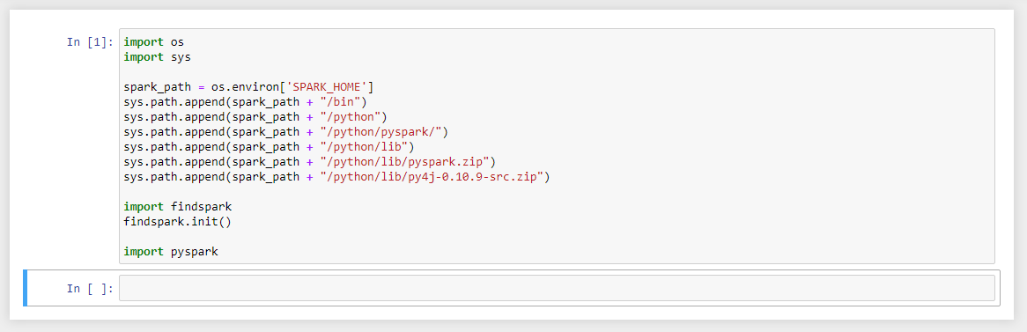Click the pyspark.zip path string
This screenshot has width=1027, height=332.
[404, 162]
